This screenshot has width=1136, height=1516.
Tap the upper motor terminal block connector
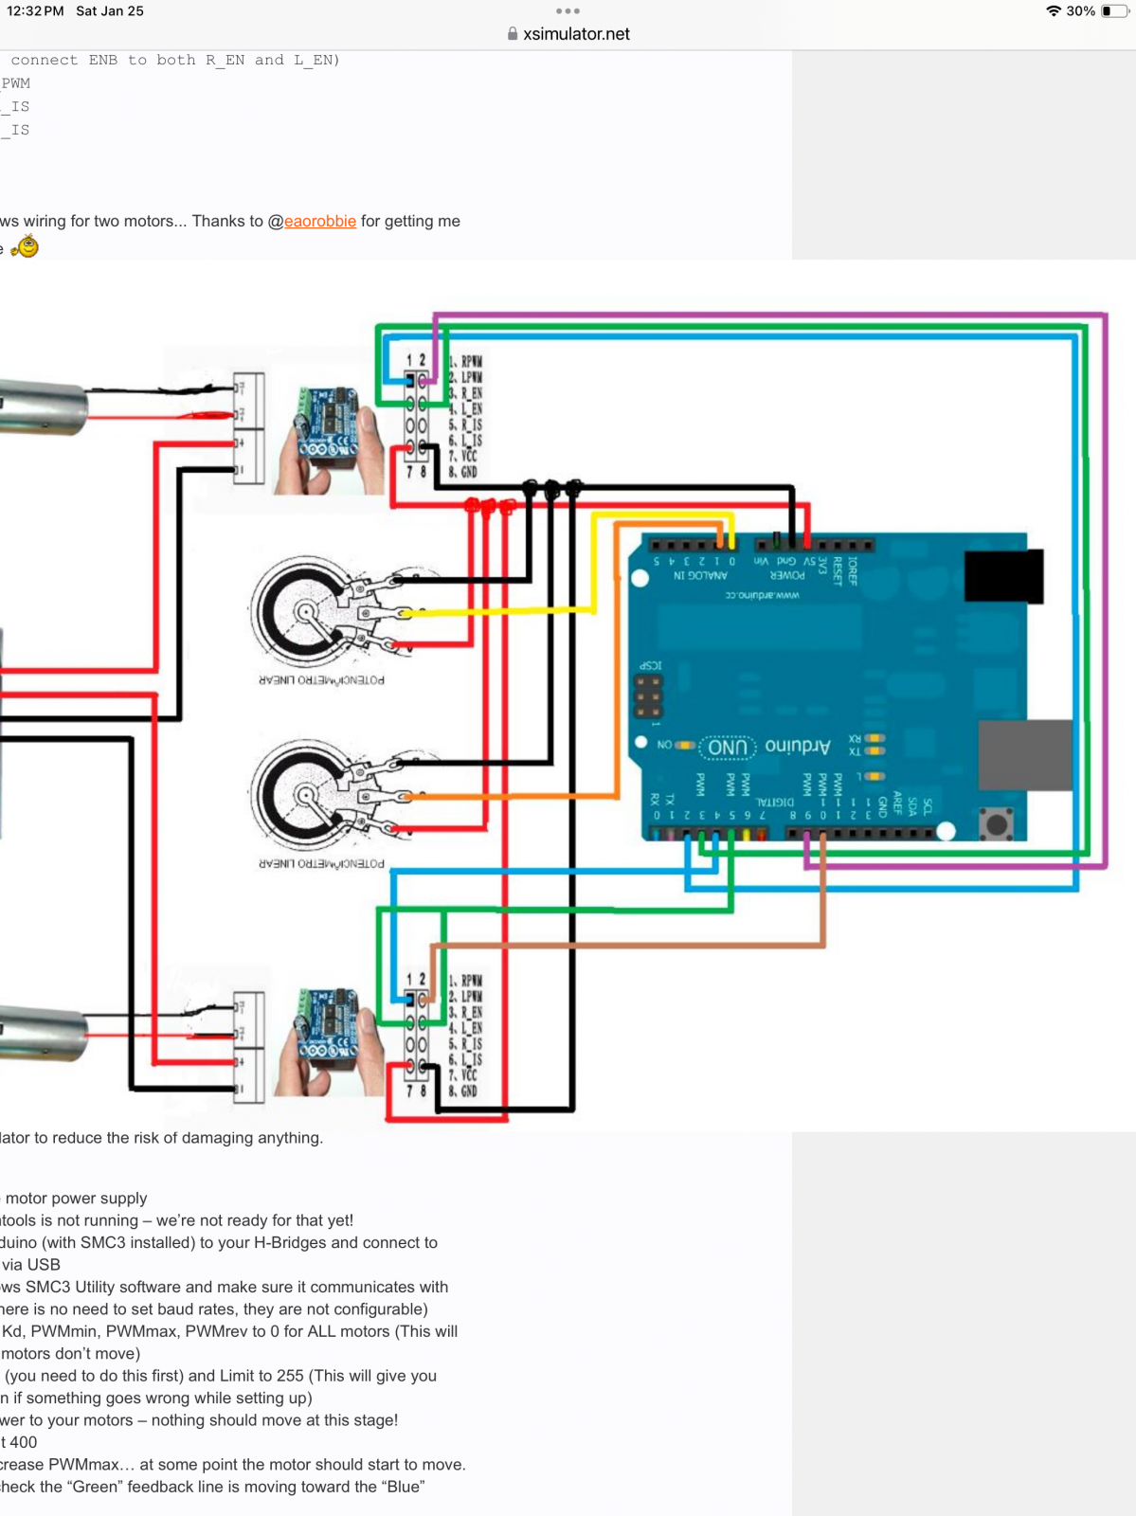[248, 428]
